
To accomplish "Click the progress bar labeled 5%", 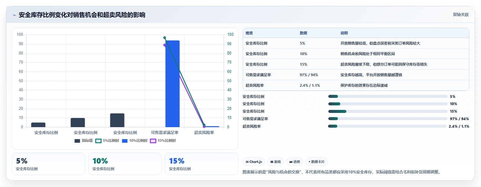I will click(x=388, y=96).
